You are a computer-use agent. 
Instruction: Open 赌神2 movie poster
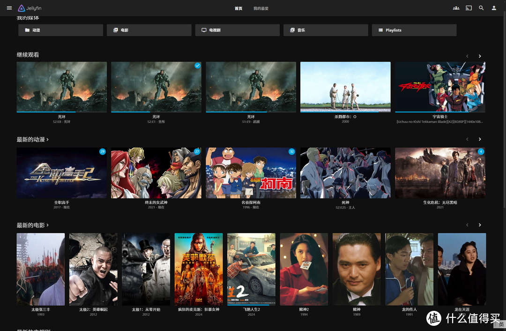click(304, 269)
